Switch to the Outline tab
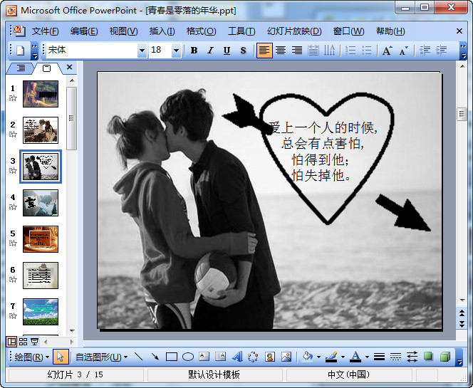473x388 pixels. pos(21,68)
